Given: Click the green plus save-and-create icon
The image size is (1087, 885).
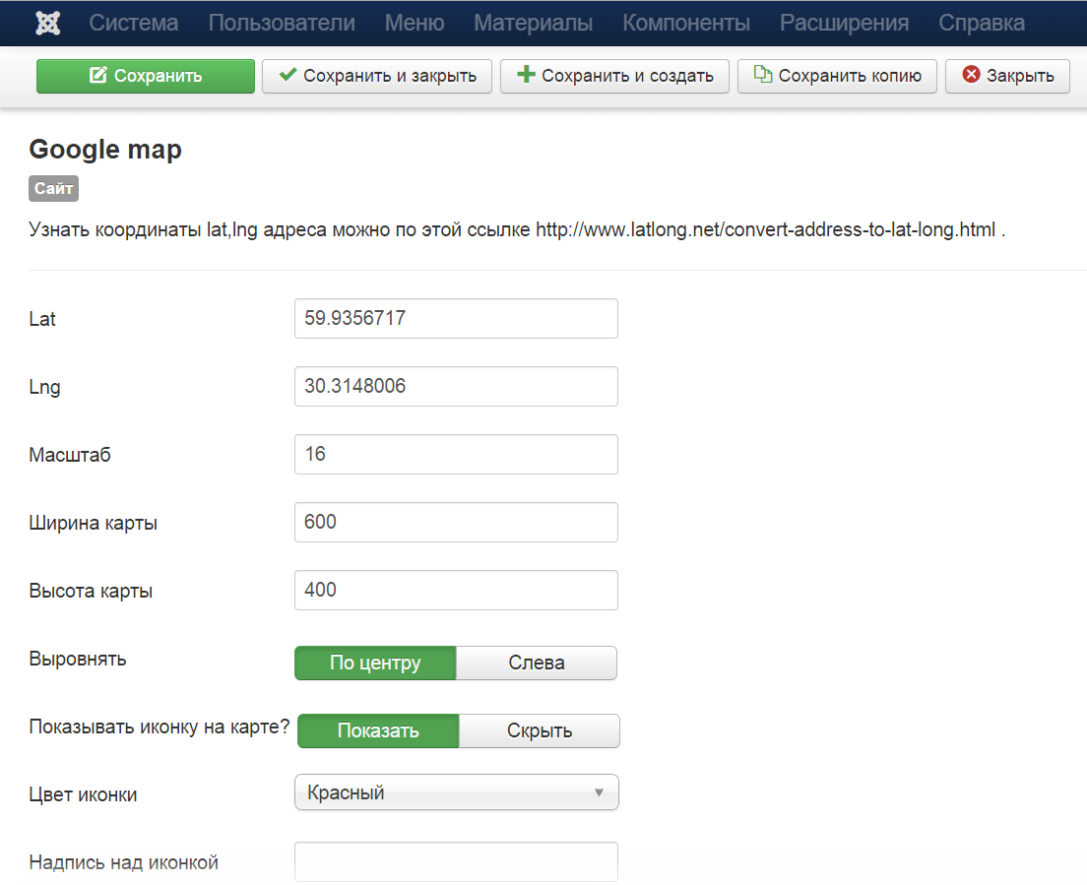Looking at the screenshot, I should tap(526, 74).
